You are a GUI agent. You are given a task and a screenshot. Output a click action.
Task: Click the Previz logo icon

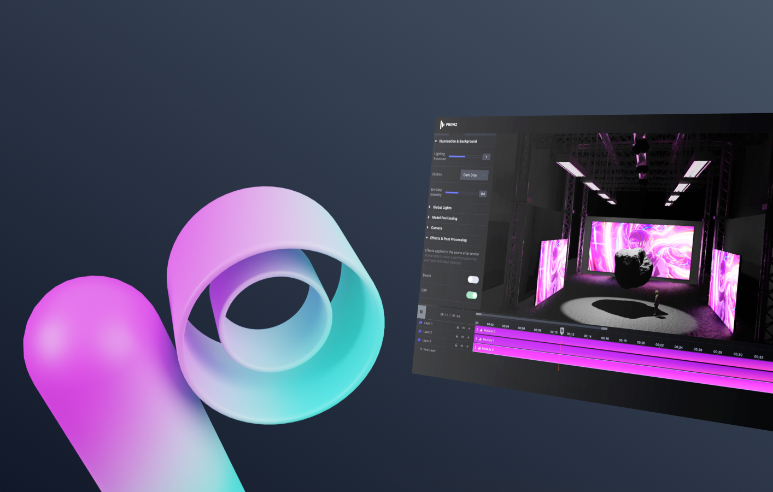click(x=442, y=125)
